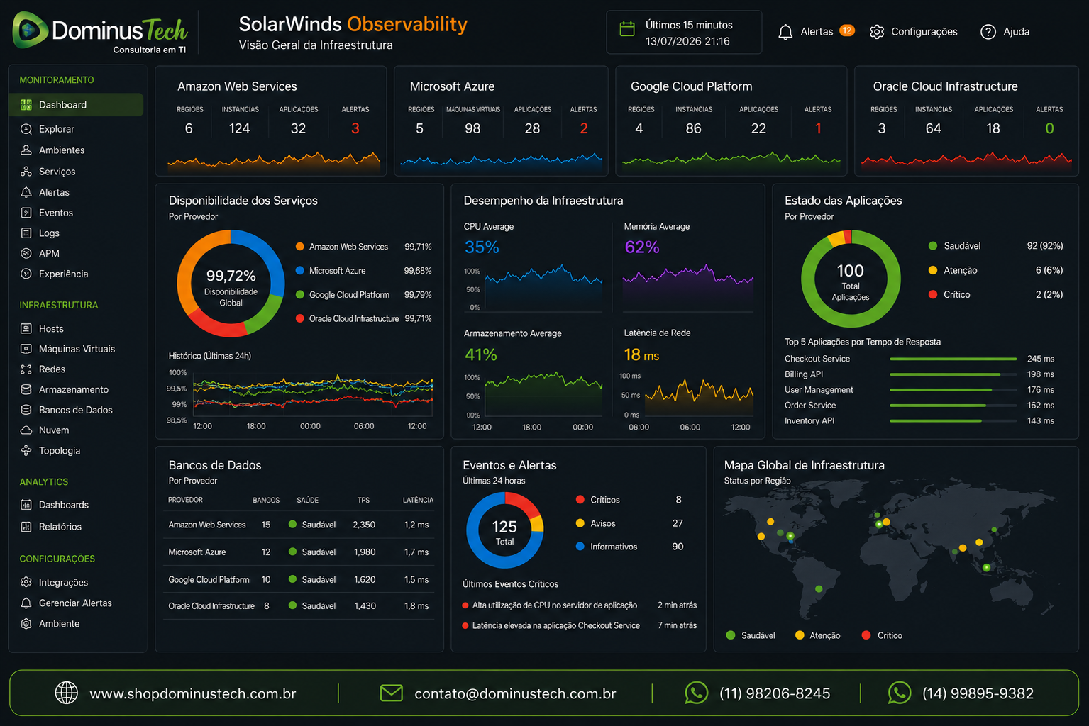Open Gerenciar Alertas menu entry
Image resolution: width=1089 pixels, height=726 pixels.
click(75, 603)
